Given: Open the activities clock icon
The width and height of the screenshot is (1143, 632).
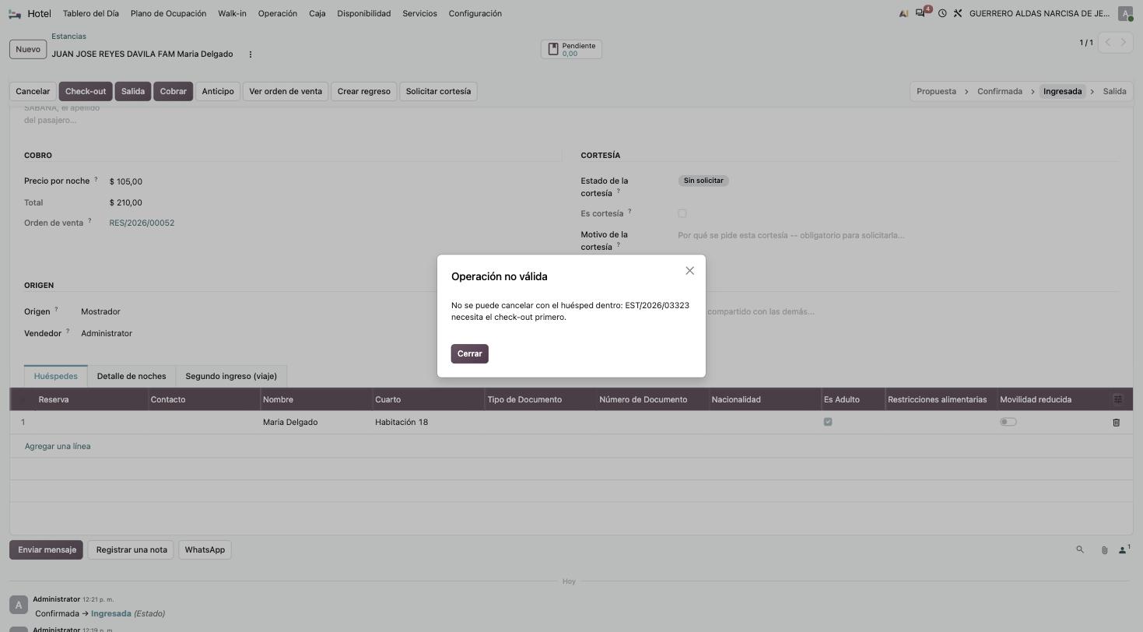Looking at the screenshot, I should [942, 13].
